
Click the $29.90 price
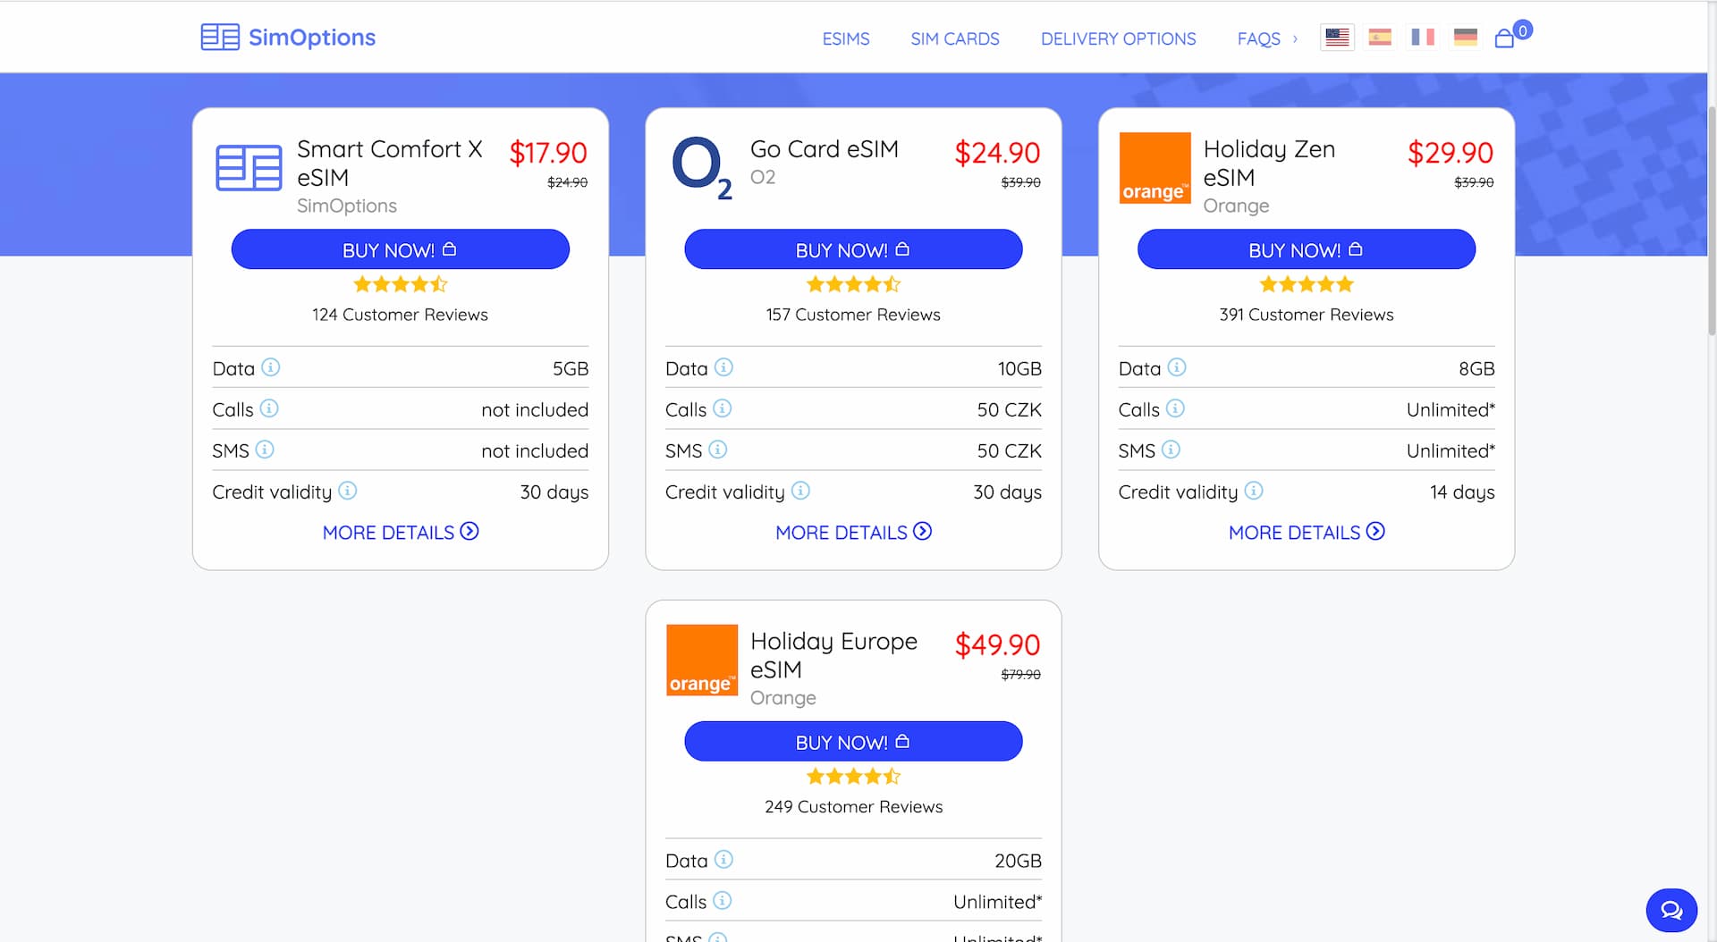click(1451, 153)
